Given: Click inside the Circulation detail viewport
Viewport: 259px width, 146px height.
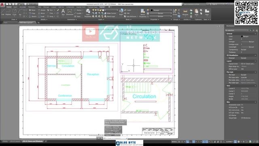Looking at the screenshot, I should click(x=147, y=99).
